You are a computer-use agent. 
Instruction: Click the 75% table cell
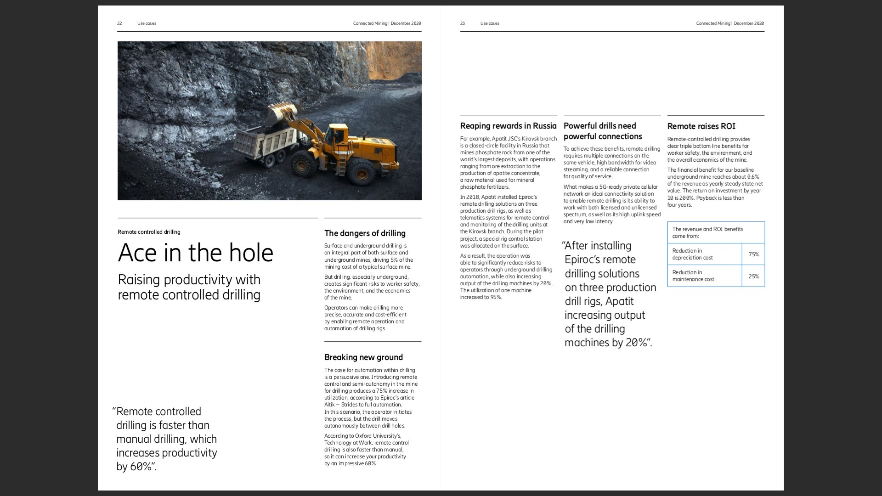pyautogui.click(x=753, y=254)
